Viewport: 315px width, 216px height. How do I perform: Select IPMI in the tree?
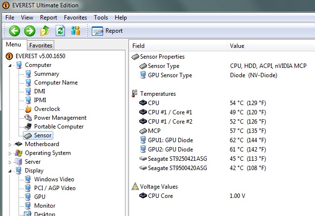(x=40, y=100)
